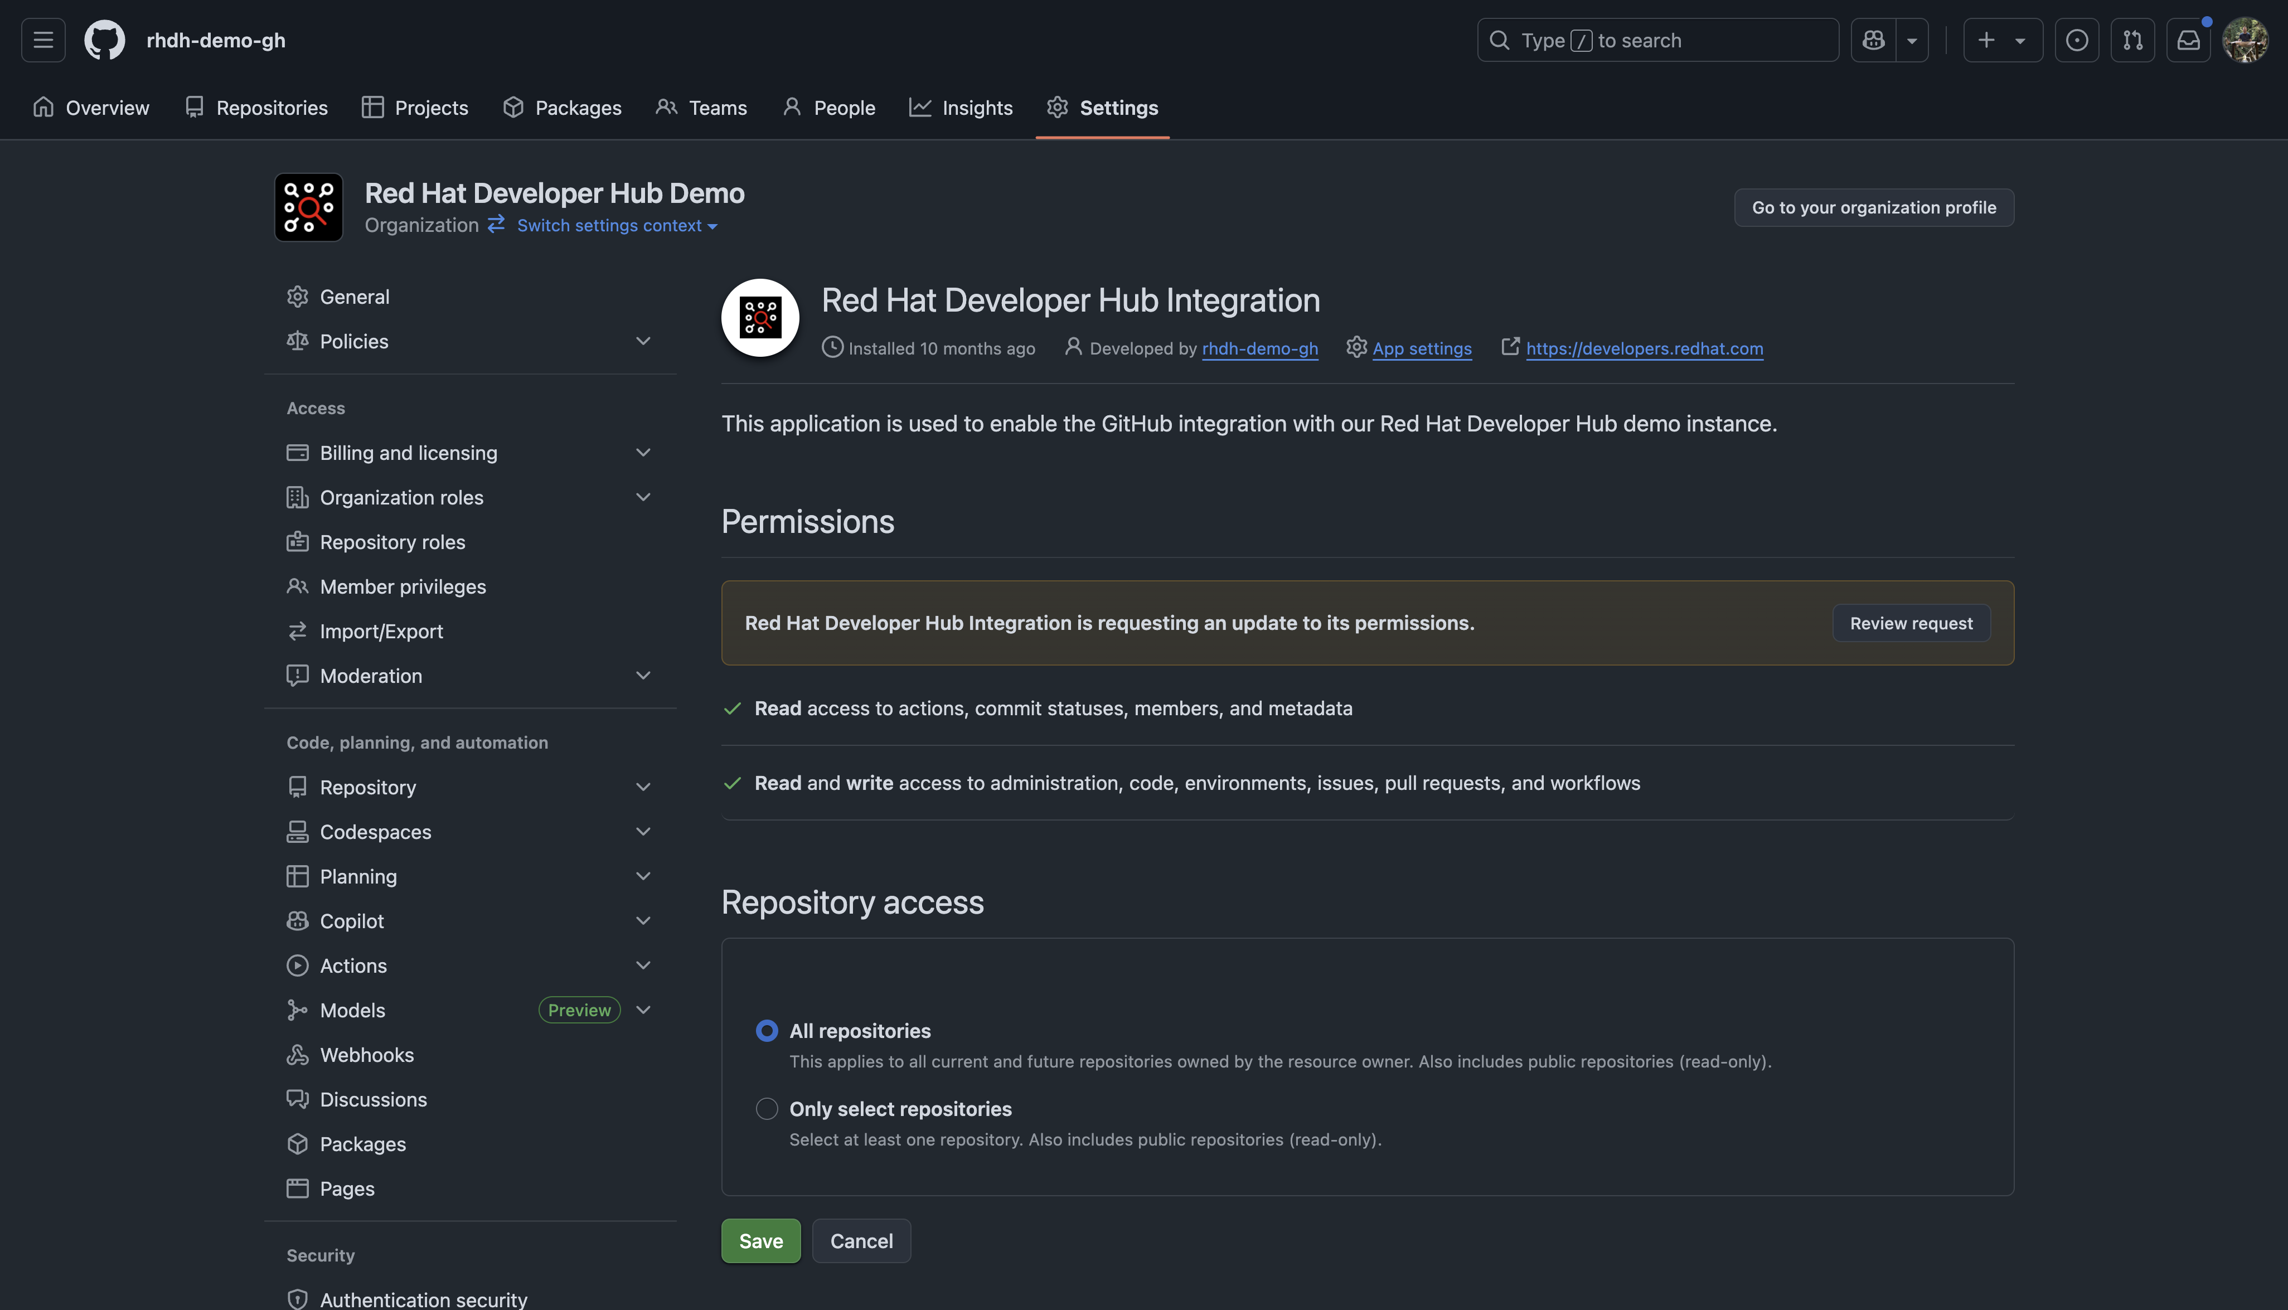Open the Webhooks settings page
Viewport: 2288px width, 1310px height.
(366, 1055)
